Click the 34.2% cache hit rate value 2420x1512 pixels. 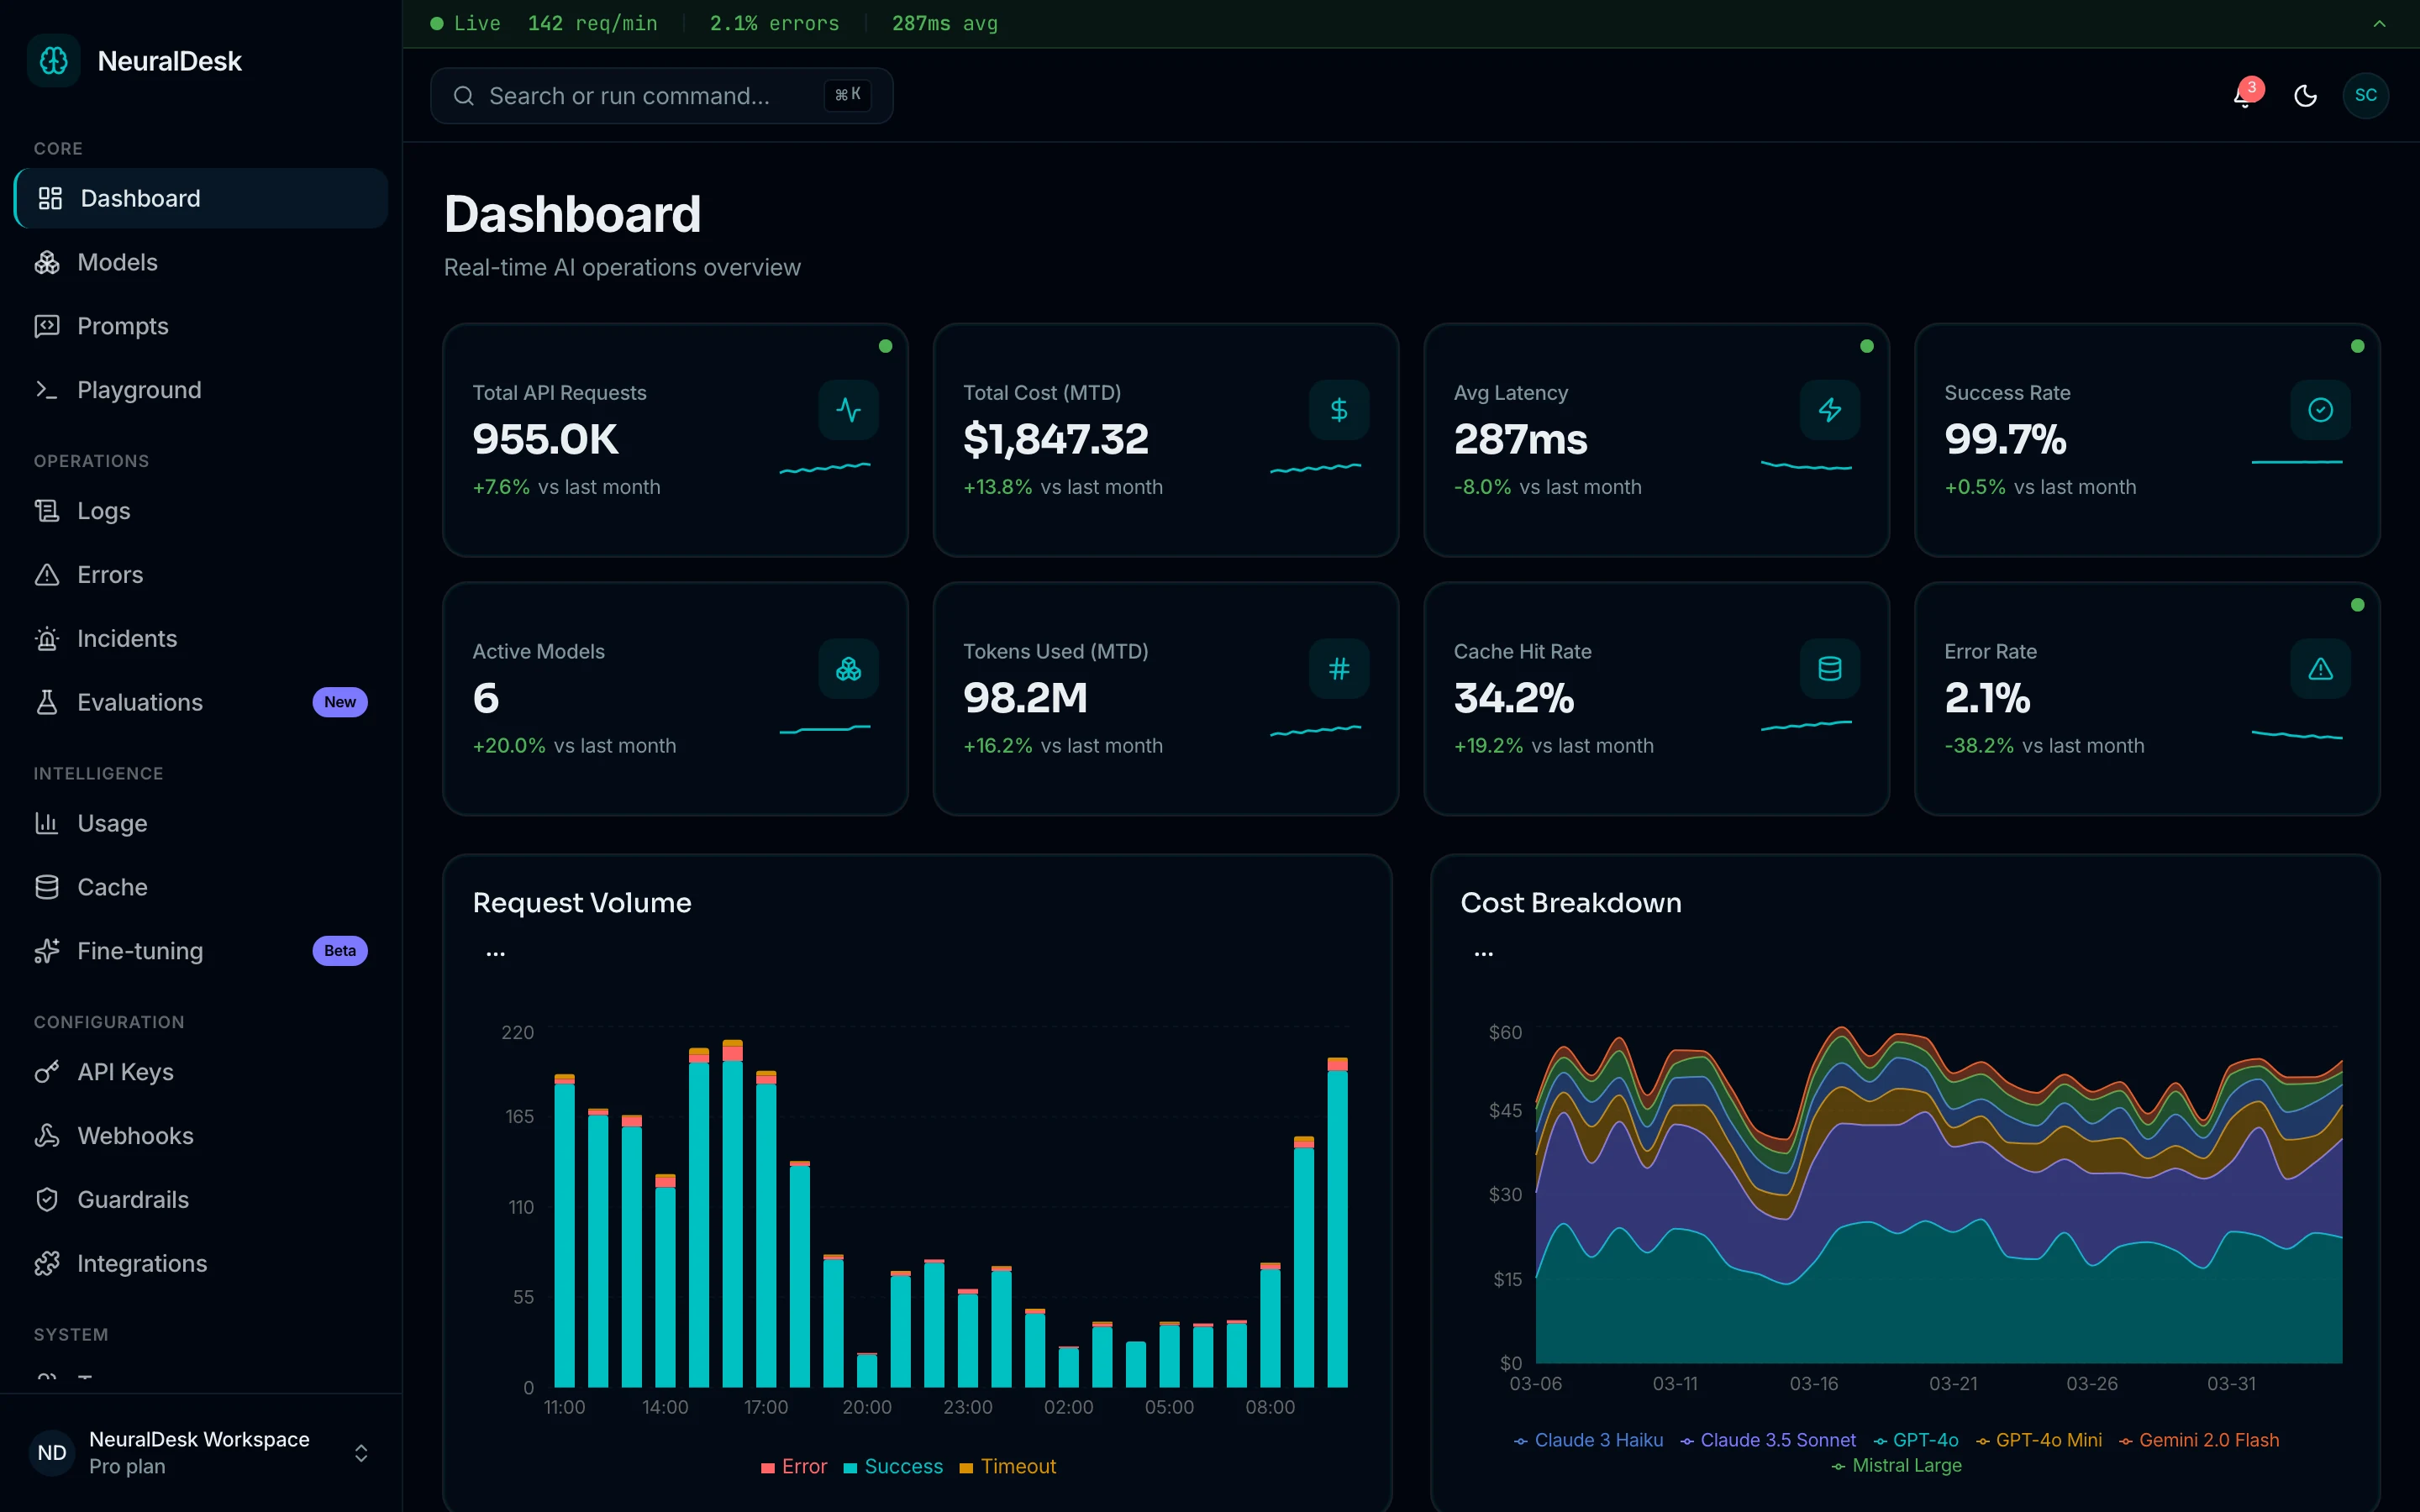pyautogui.click(x=1514, y=699)
